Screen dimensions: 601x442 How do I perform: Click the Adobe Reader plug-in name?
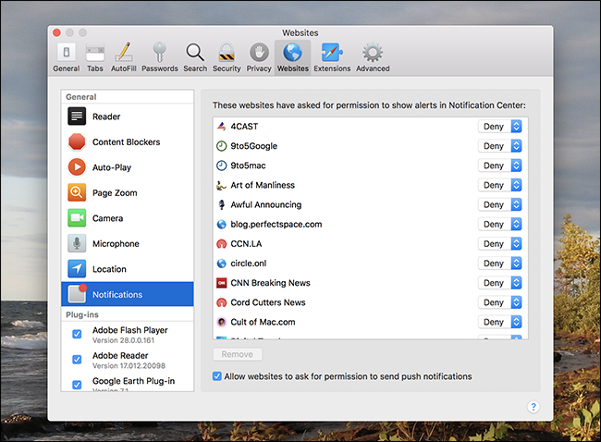pyautogui.click(x=120, y=355)
